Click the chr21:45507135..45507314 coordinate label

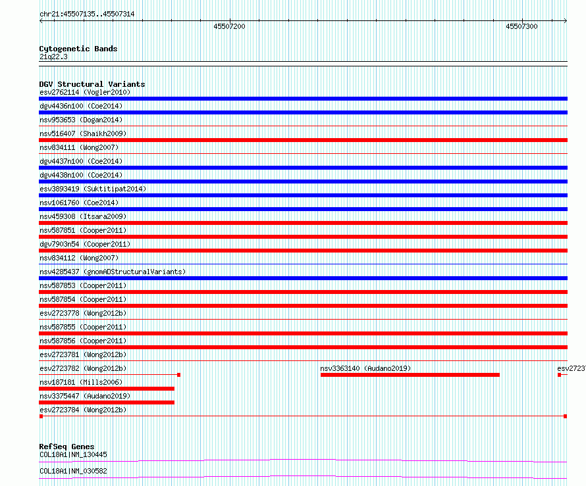coord(87,14)
